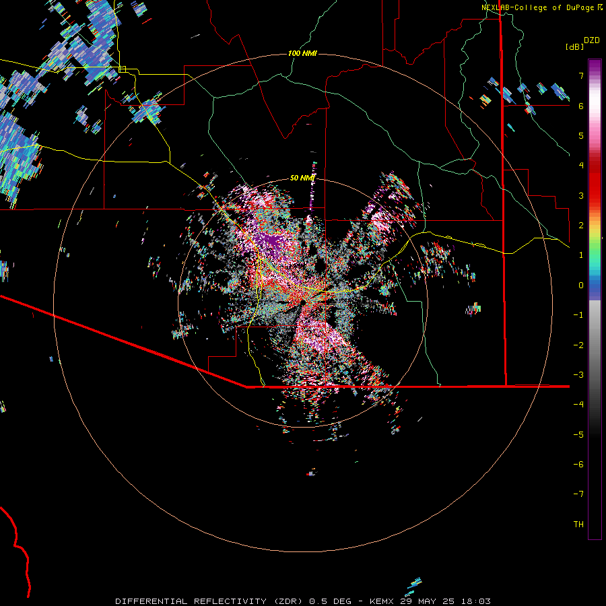Click the -4 value on the ZDR scale

(x=578, y=405)
